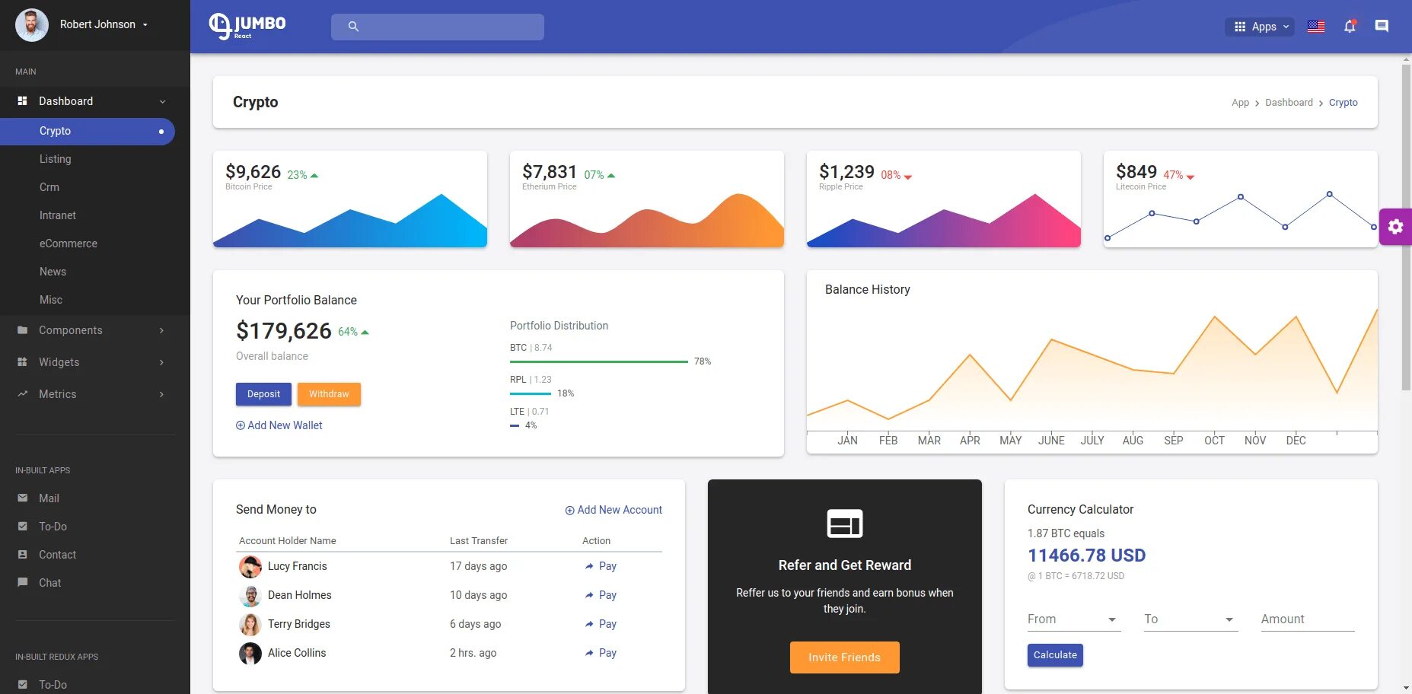Click the Chat bubble icon in sidebar

(x=22, y=583)
